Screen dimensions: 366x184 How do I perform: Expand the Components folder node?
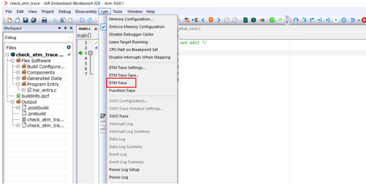click(x=18, y=72)
